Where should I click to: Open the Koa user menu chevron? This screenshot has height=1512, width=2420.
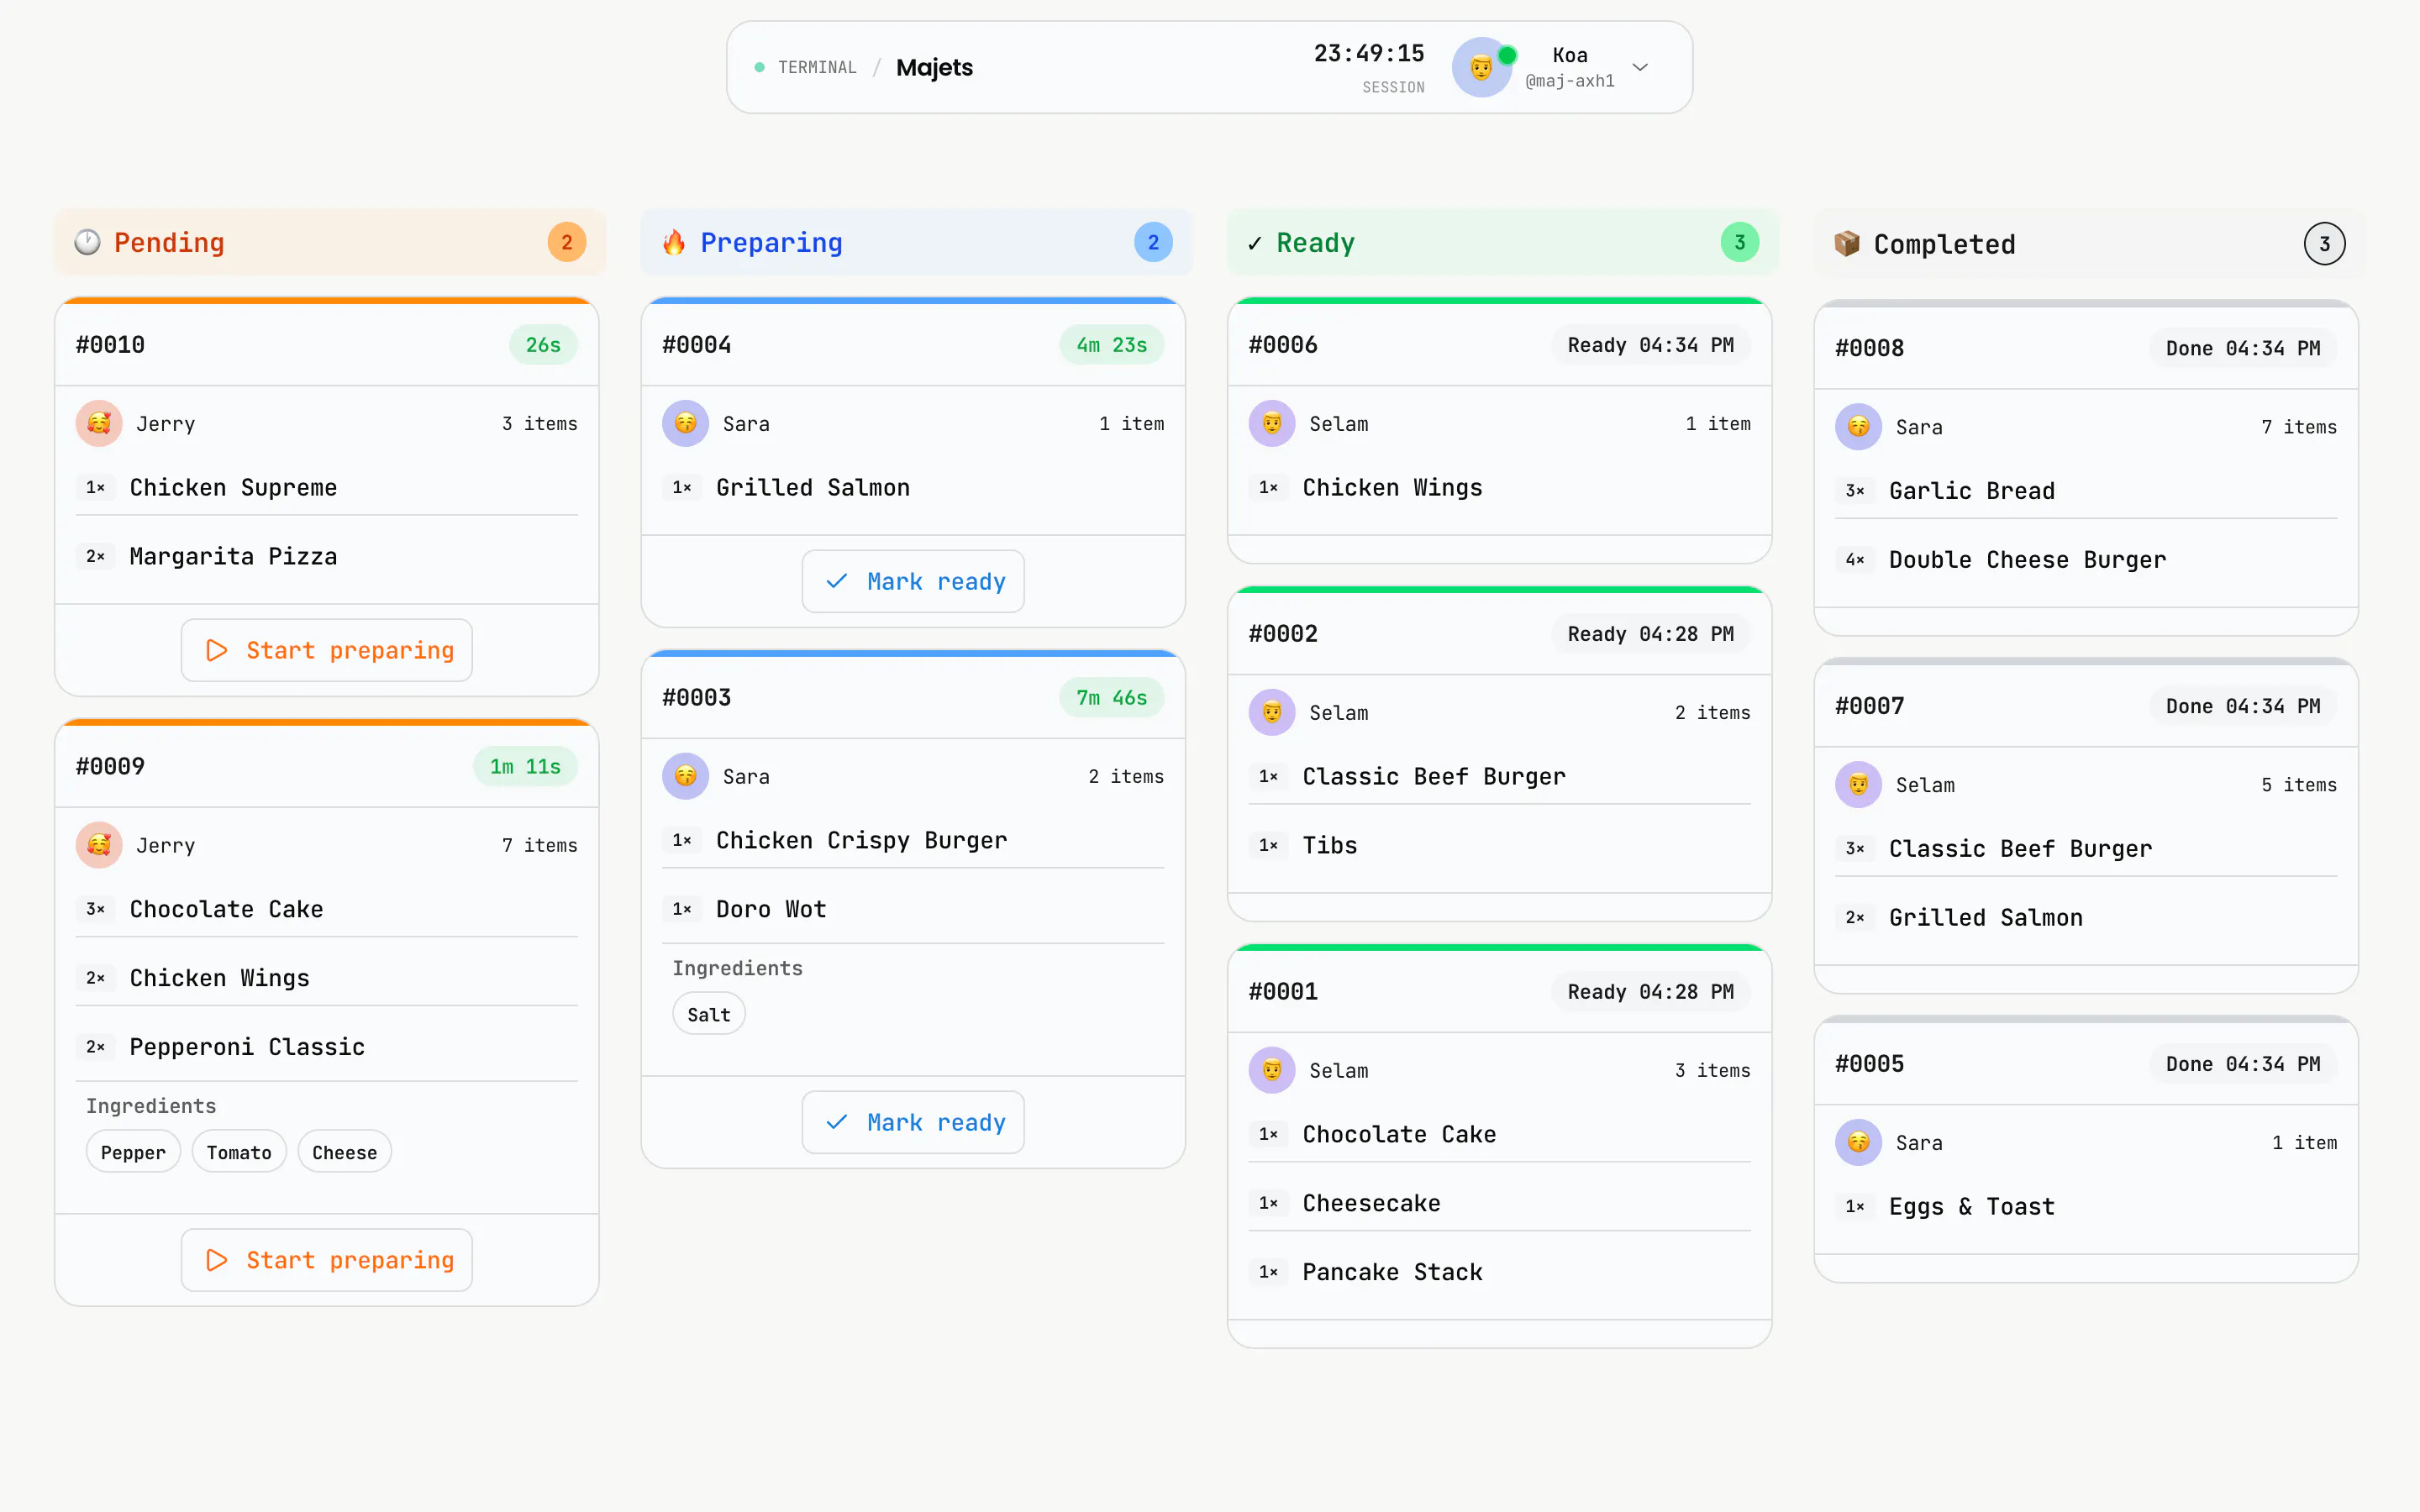click(x=1640, y=67)
